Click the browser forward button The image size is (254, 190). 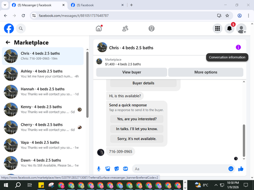tap(14, 16)
